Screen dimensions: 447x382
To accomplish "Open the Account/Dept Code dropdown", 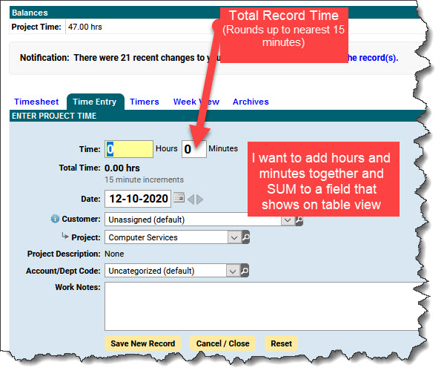I will coord(172,271).
